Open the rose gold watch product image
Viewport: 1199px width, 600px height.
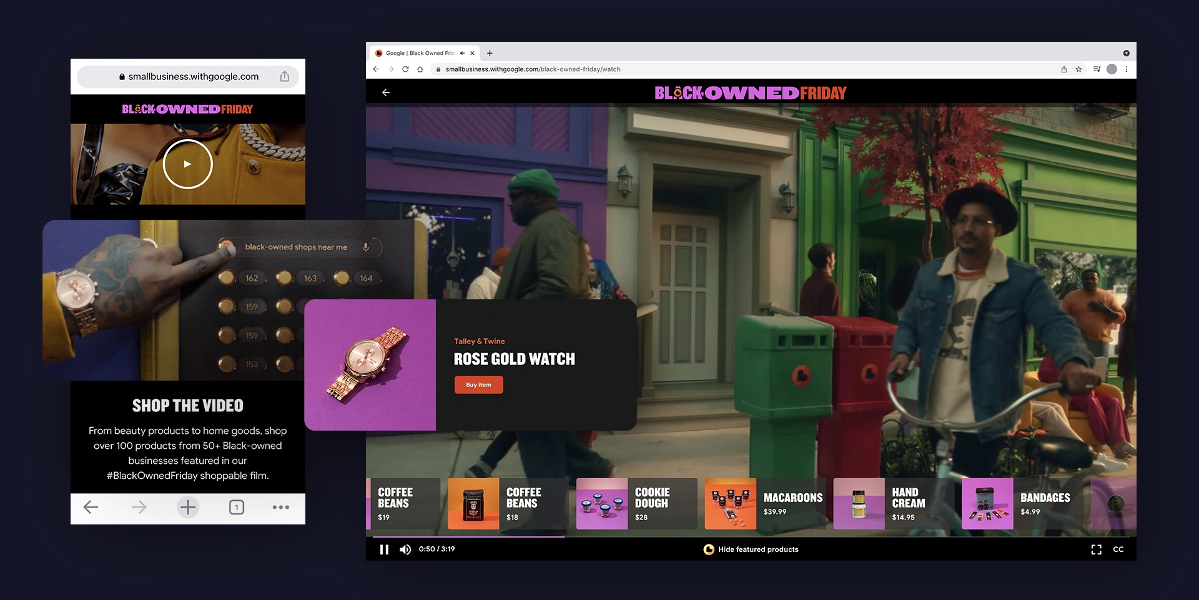(370, 365)
